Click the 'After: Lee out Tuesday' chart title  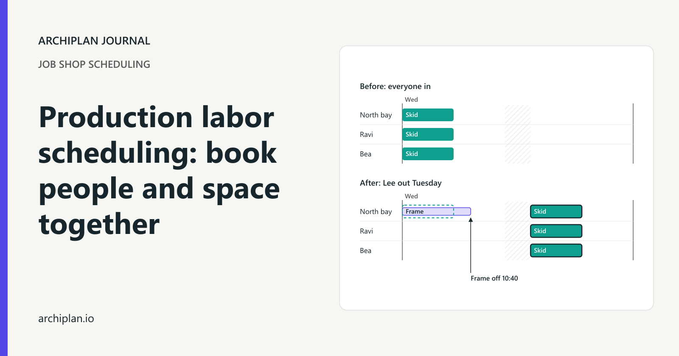click(401, 183)
